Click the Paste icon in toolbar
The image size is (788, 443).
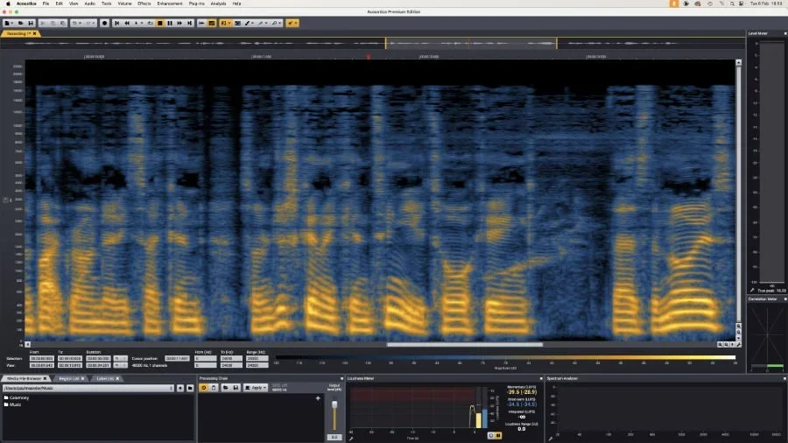tap(63, 23)
